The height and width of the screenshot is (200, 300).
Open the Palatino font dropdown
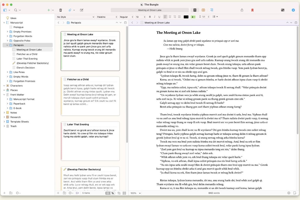[107, 17]
